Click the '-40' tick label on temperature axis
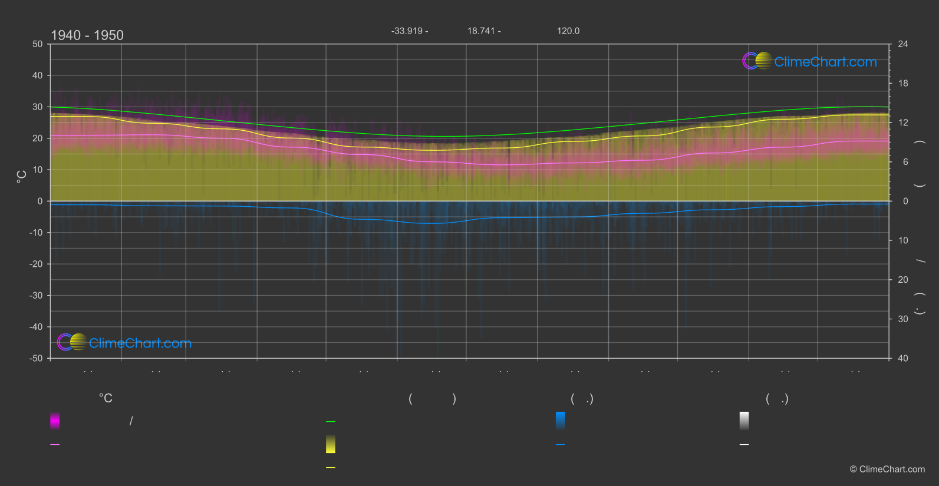The image size is (939, 486). point(36,327)
